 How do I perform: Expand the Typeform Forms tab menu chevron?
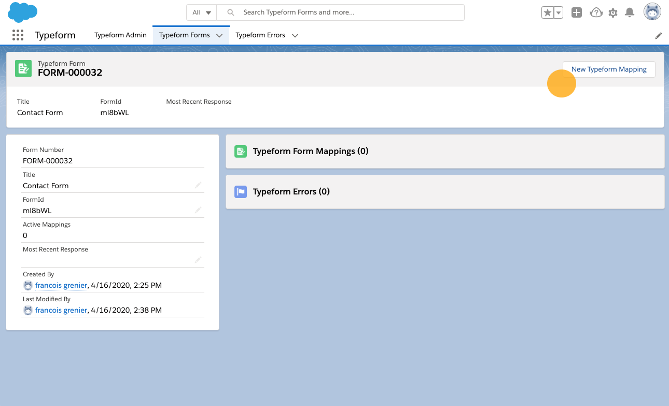[219, 35]
